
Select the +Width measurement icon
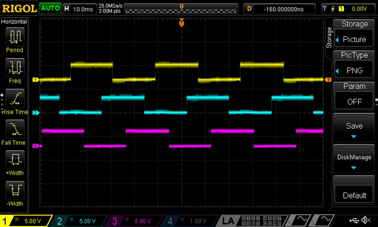15,160
